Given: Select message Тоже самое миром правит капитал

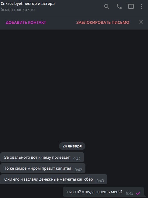Looking at the screenshot, I should tap(43, 168).
